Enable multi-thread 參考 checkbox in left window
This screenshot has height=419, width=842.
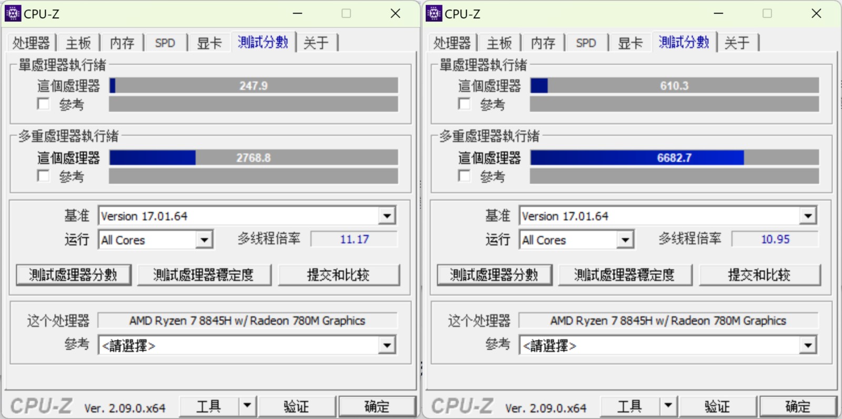click(43, 176)
